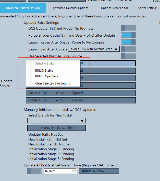Click Slot #6 Local Source button

point(81,100)
